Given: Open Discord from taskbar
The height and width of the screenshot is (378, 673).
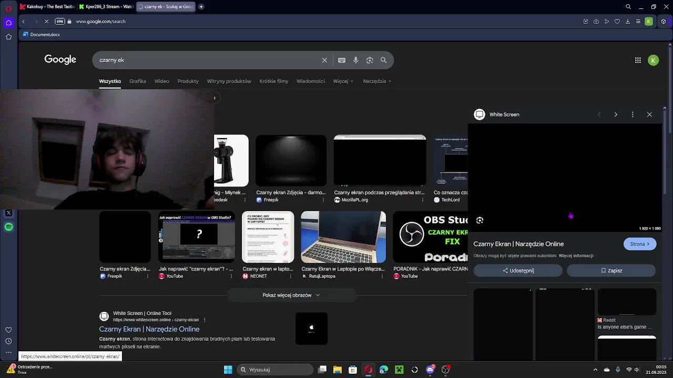Looking at the screenshot, I should [x=430, y=370].
